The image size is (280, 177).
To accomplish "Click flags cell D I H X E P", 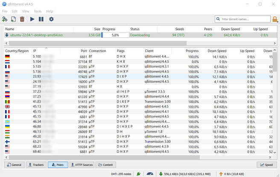I will 125,126.
